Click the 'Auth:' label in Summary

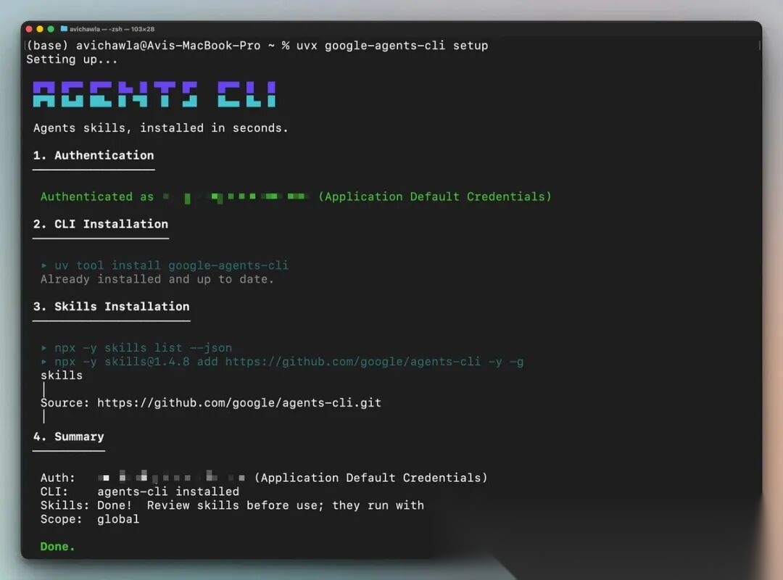(57, 478)
